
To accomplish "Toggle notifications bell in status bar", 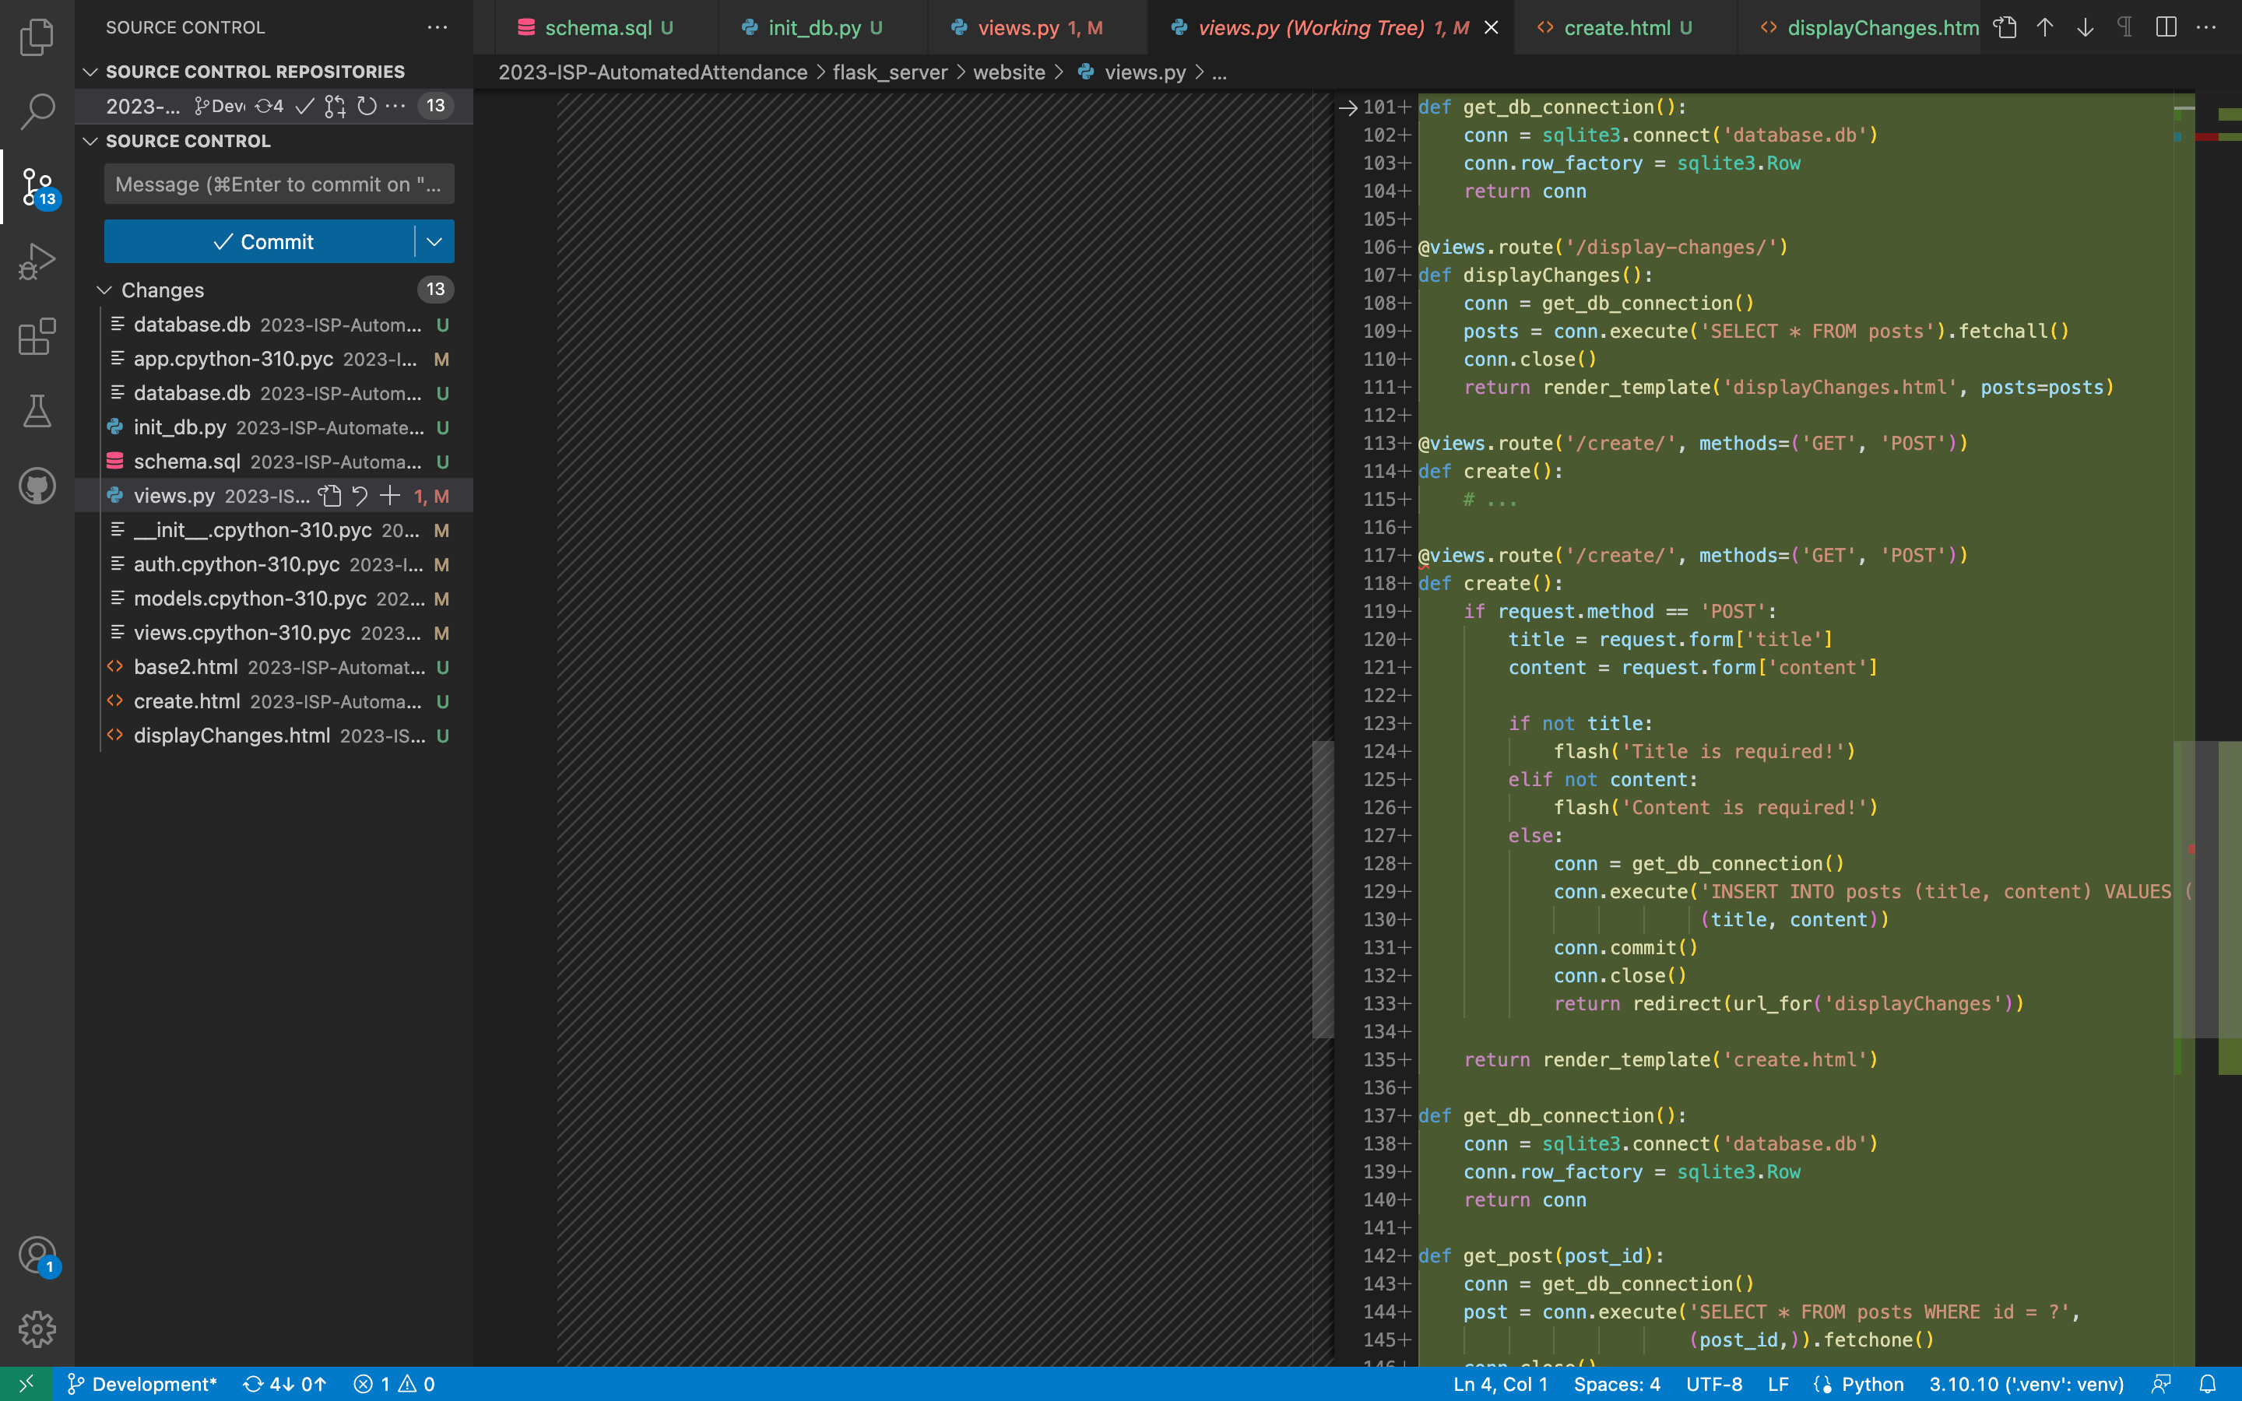I will [x=2208, y=1383].
